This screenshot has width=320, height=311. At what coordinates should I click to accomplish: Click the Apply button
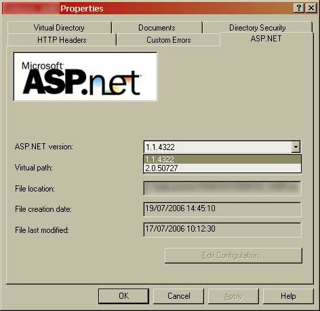pos(233,296)
